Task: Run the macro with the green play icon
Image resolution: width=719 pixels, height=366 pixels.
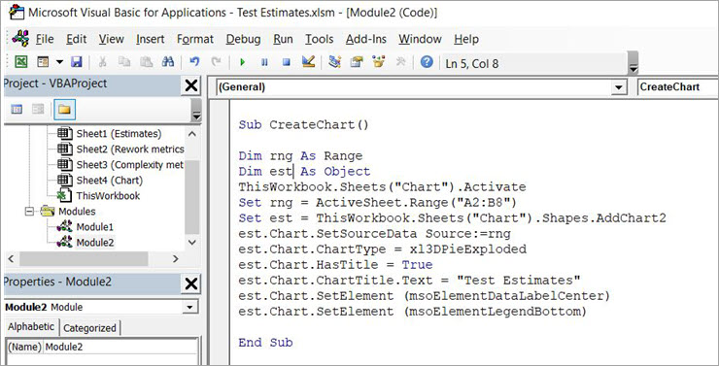Action: pyautogui.click(x=243, y=62)
